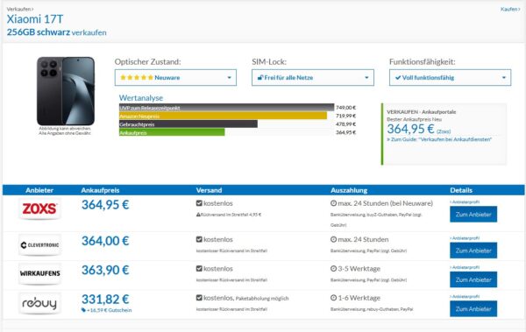Click the 364,00 € Clevertronic price
The image size is (526, 332).
point(105,241)
